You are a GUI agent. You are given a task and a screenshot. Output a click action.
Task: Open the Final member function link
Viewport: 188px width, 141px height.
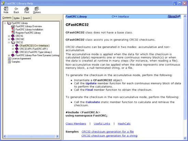click(x=89, y=90)
